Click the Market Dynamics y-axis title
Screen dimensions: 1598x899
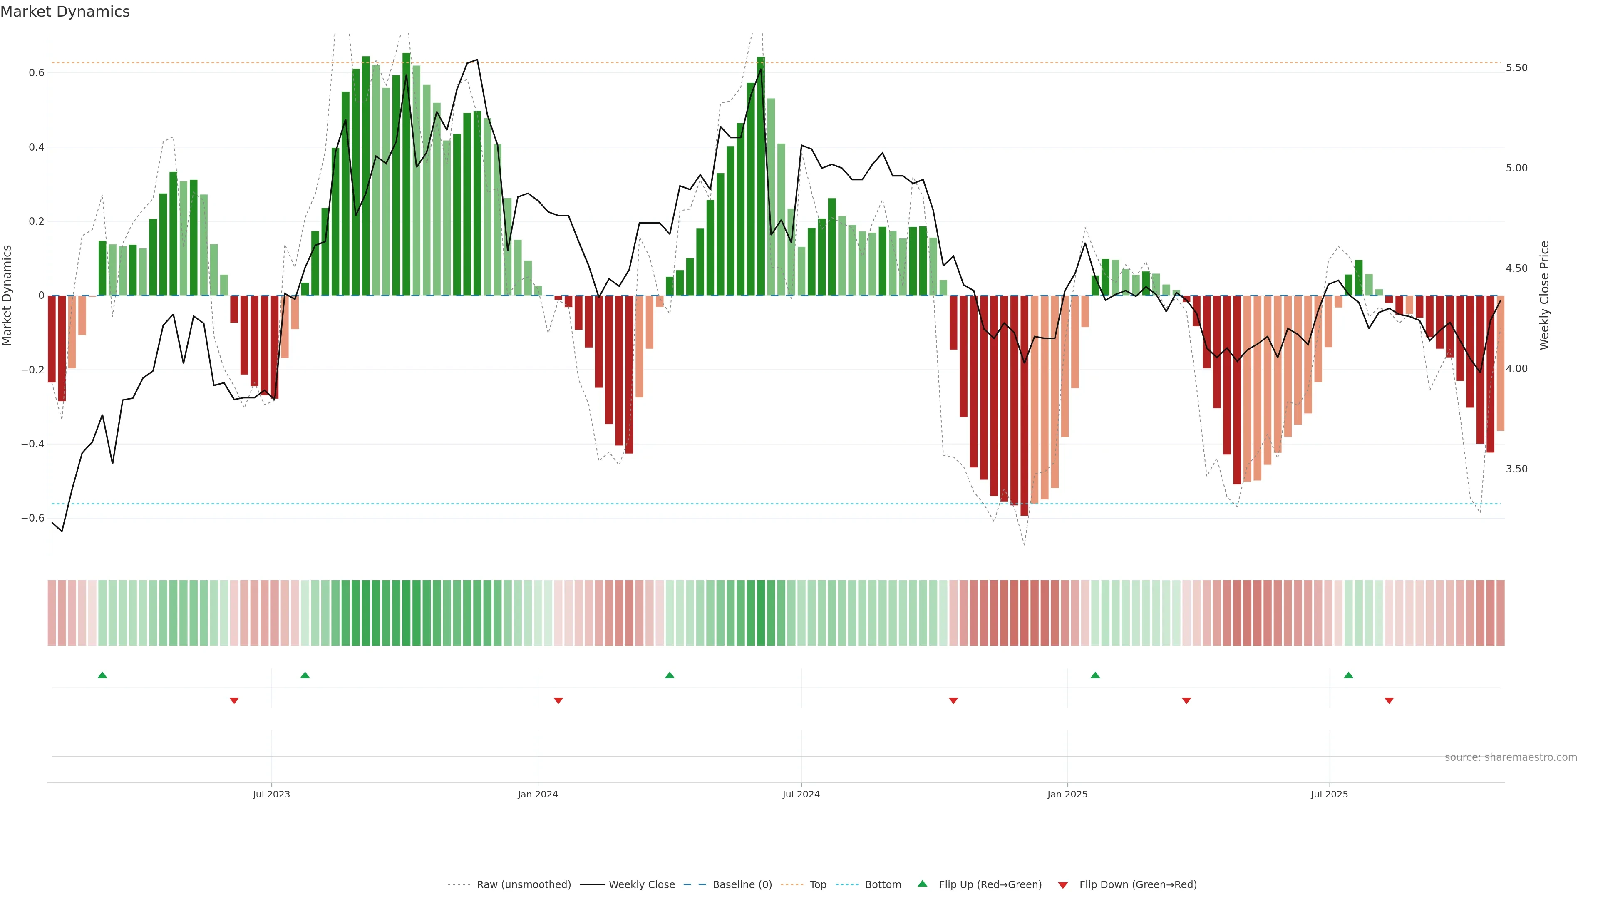point(7,296)
